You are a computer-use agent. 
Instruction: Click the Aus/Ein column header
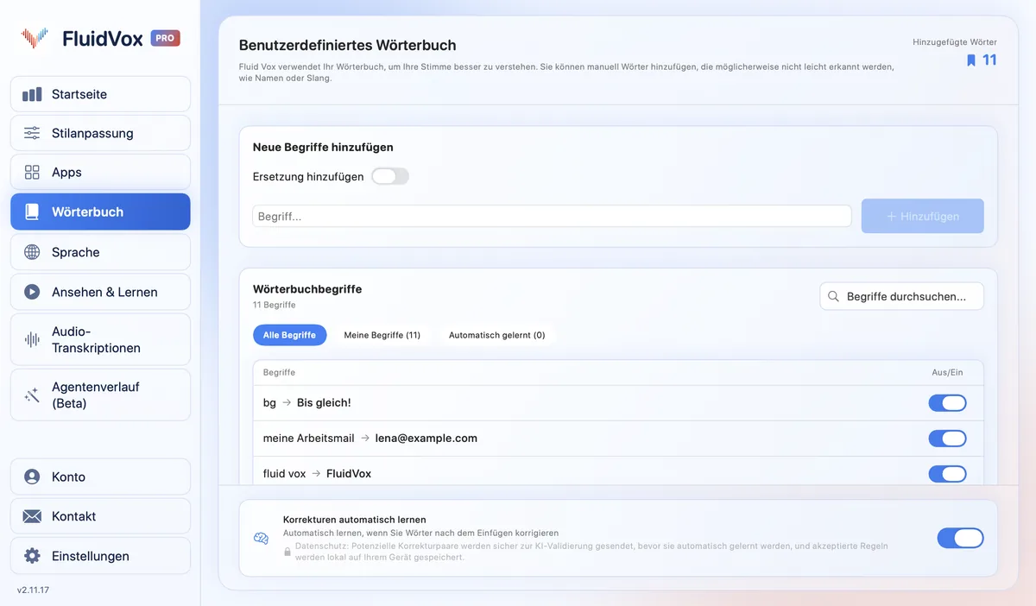pyautogui.click(x=947, y=373)
